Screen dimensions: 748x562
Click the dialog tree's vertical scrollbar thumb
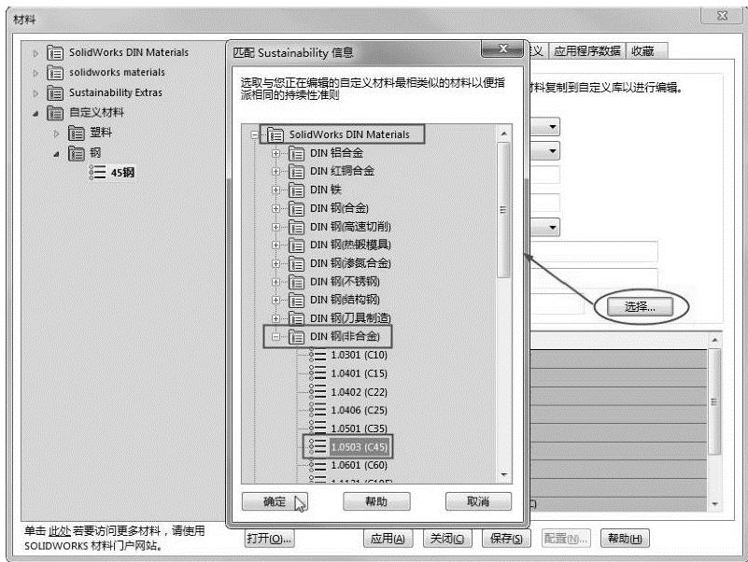tap(503, 210)
